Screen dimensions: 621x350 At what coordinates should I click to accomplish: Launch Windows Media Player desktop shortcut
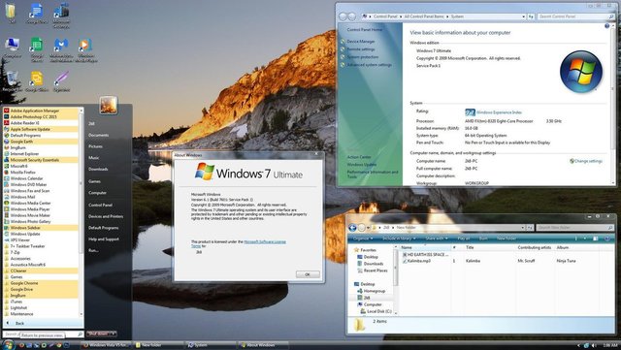point(85,49)
